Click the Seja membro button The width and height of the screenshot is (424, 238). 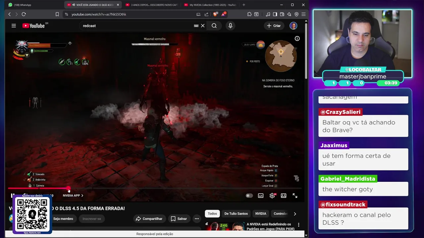point(63,219)
